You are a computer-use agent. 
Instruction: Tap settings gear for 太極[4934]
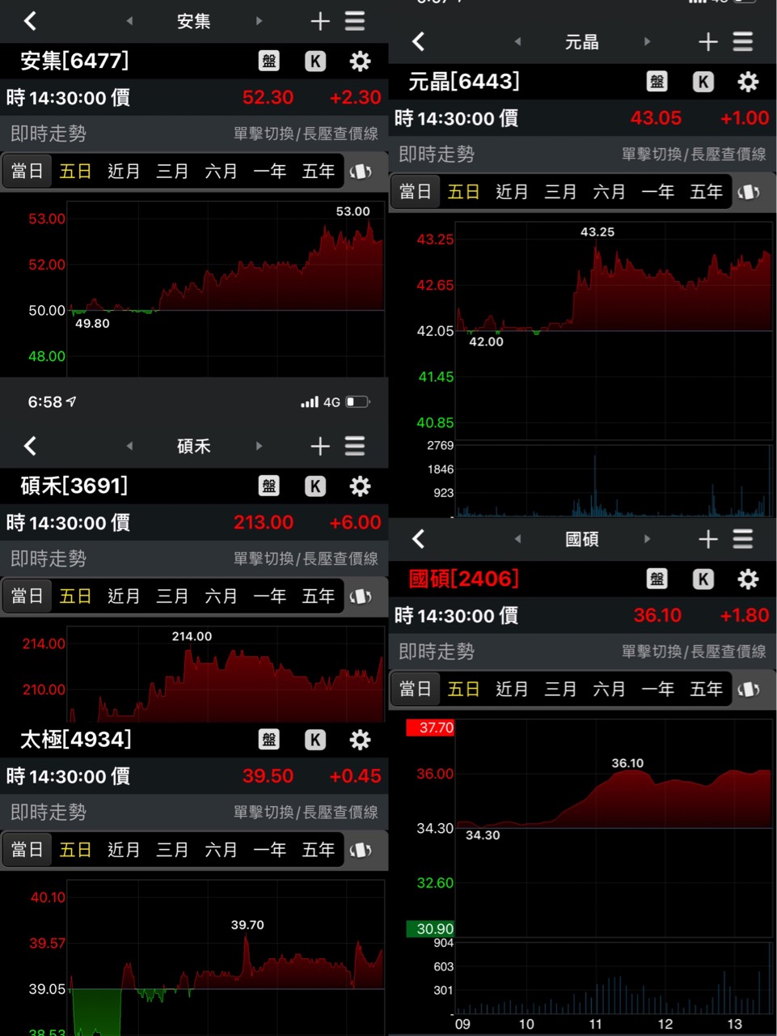360,740
